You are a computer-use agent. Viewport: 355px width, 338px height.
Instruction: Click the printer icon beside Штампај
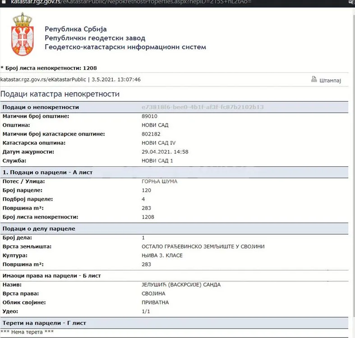point(314,79)
